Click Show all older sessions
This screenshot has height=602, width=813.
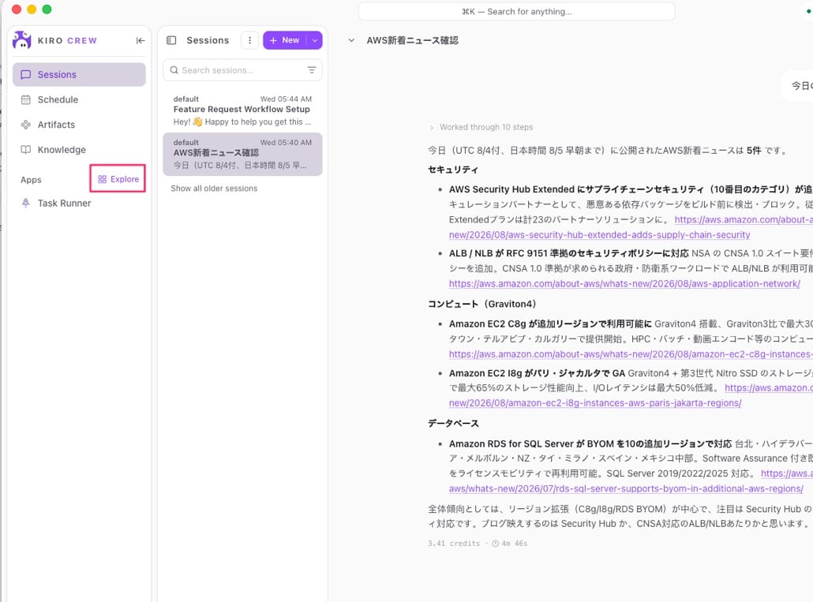214,188
